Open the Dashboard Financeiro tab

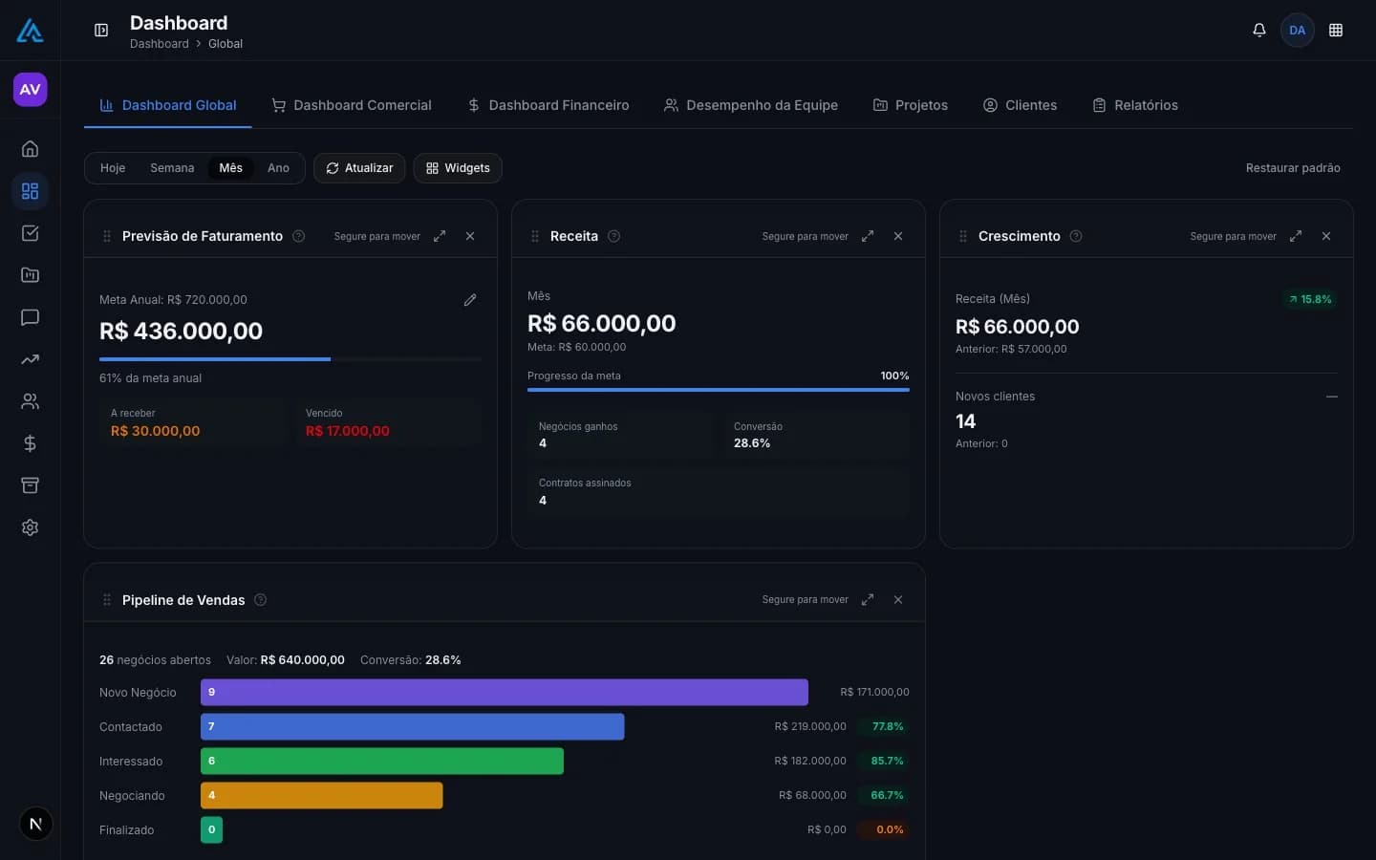(x=548, y=105)
